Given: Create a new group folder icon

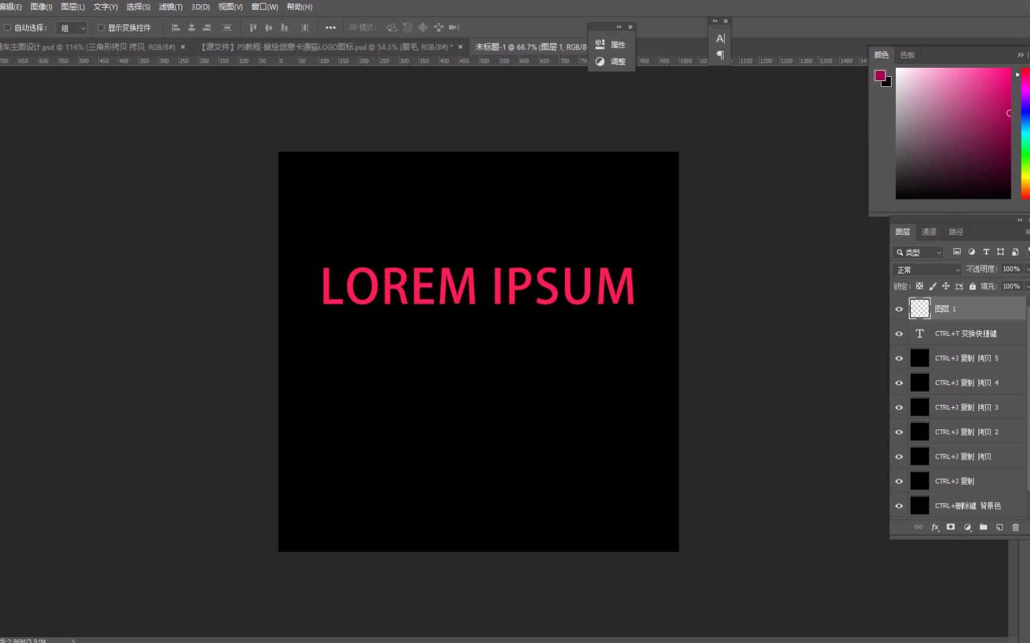Looking at the screenshot, I should click(984, 527).
